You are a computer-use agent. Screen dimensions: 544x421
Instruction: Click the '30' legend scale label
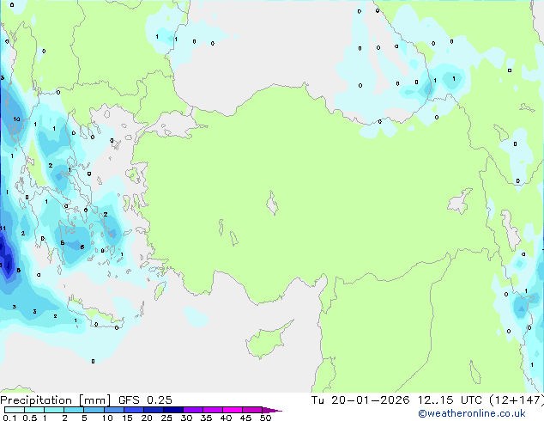(186, 418)
